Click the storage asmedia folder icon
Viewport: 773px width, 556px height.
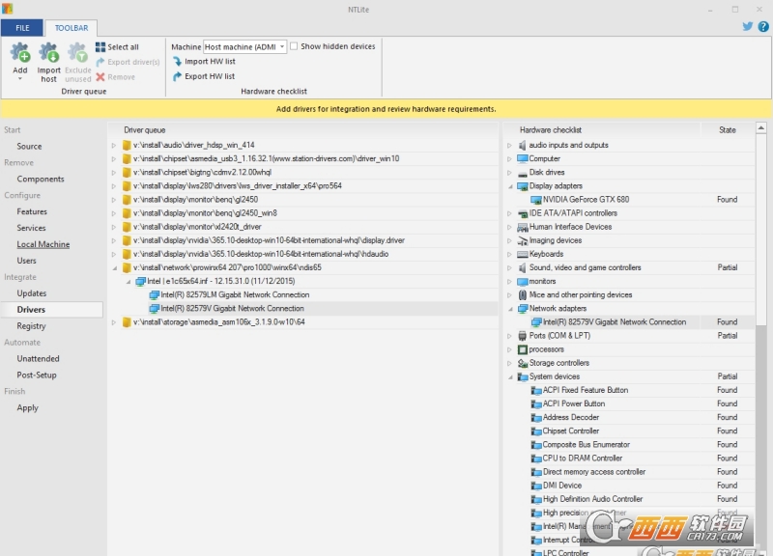[127, 322]
